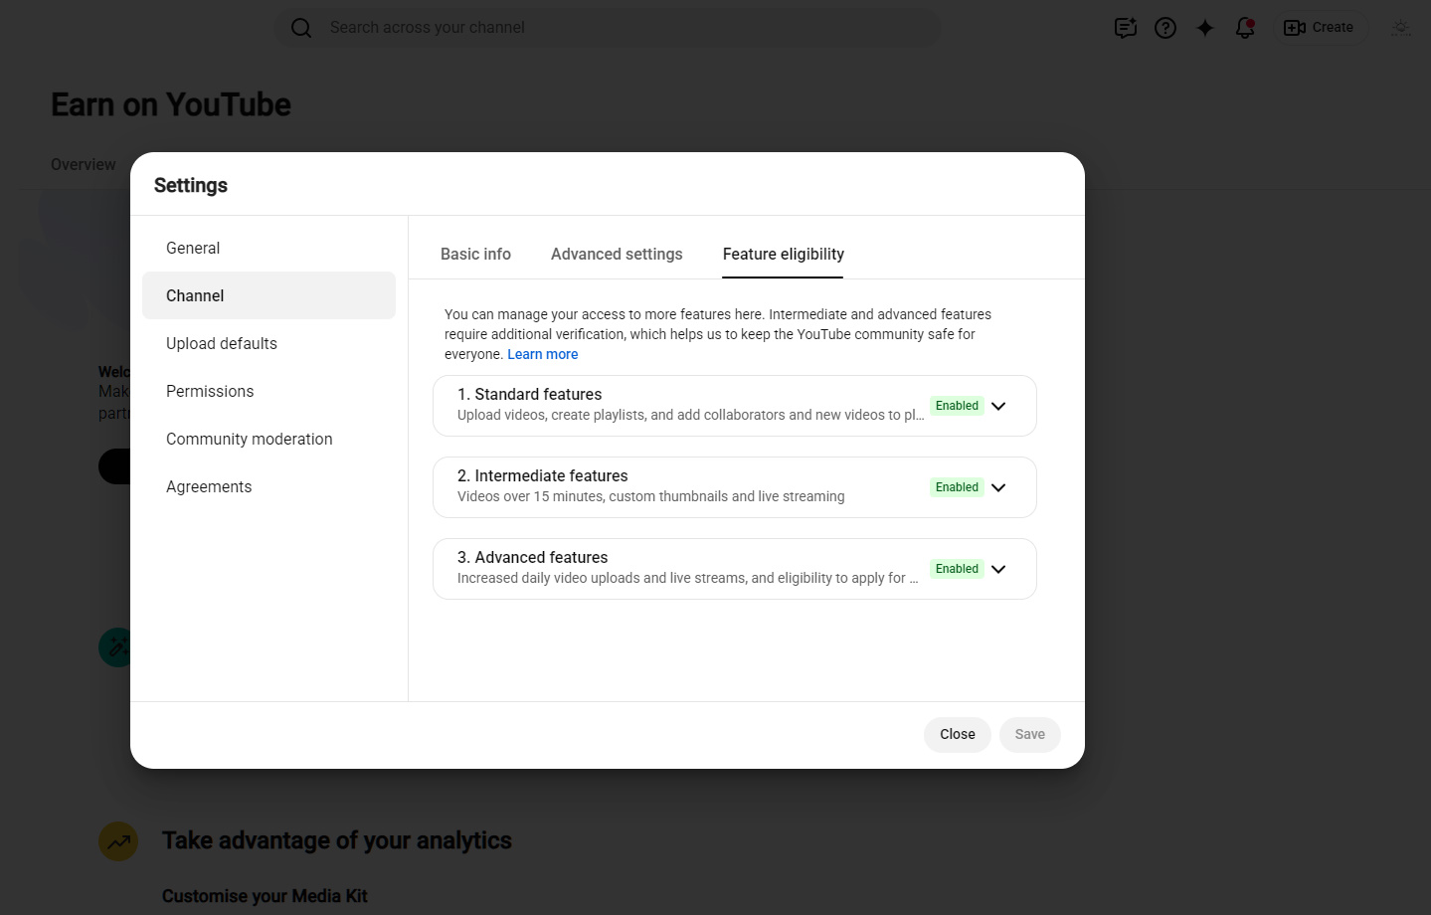Click the '2. Intermediate features' heading
Screen dimensions: 1431x915
[x=542, y=475]
